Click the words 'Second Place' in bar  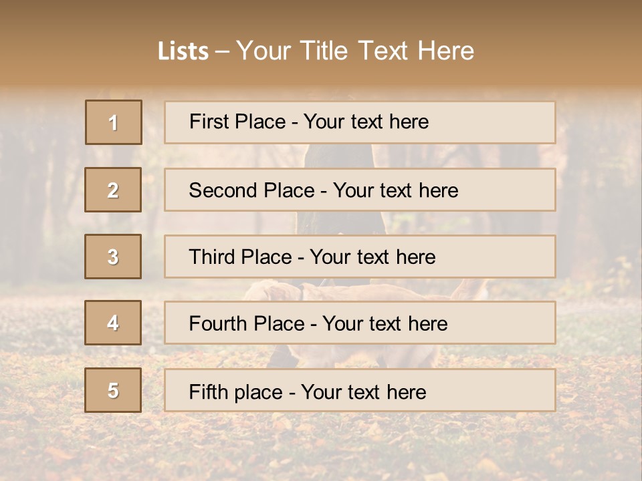coord(251,190)
